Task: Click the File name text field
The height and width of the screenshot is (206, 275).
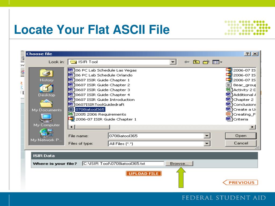Action: coord(156,136)
